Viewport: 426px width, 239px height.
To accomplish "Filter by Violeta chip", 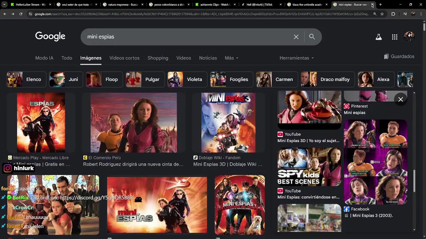I will 187,79.
